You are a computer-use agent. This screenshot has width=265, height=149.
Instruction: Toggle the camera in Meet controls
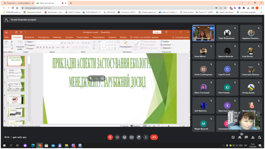(117, 137)
